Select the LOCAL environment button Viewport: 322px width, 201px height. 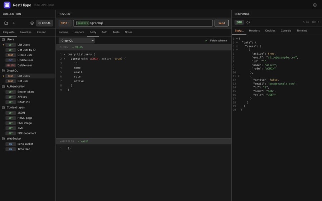45,23
